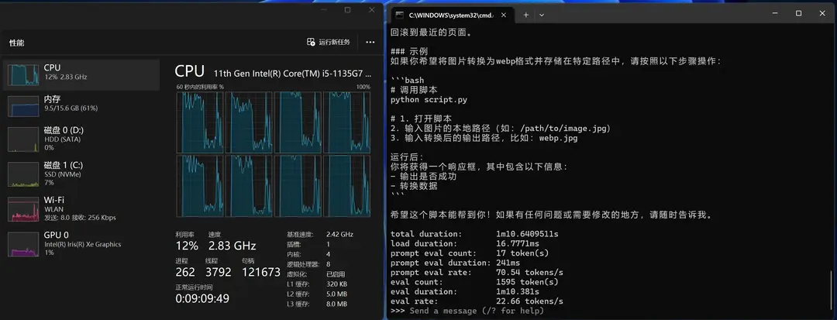This screenshot has width=837, height=320.
Task: Click the L3 缓存 8.0 MB value
Action: [337, 304]
